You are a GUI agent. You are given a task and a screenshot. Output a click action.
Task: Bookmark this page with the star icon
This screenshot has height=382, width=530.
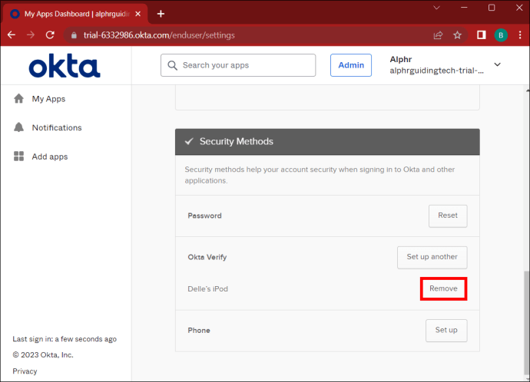point(458,35)
